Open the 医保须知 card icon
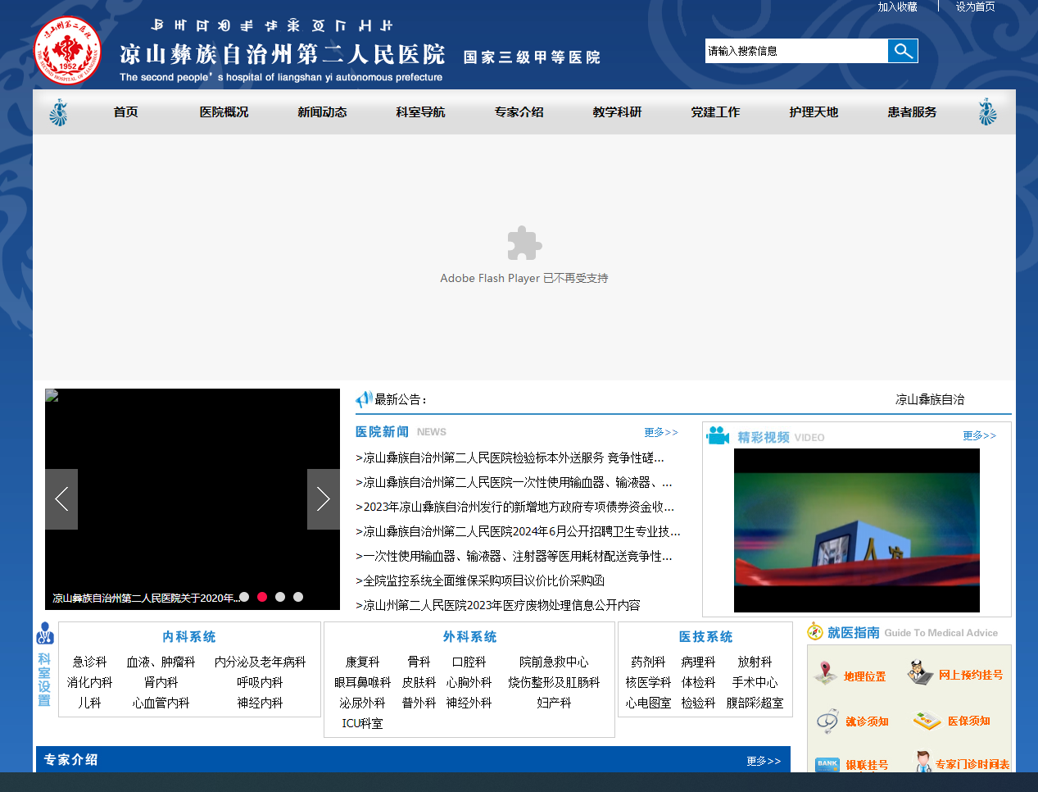This screenshot has height=792, width=1038. (927, 721)
